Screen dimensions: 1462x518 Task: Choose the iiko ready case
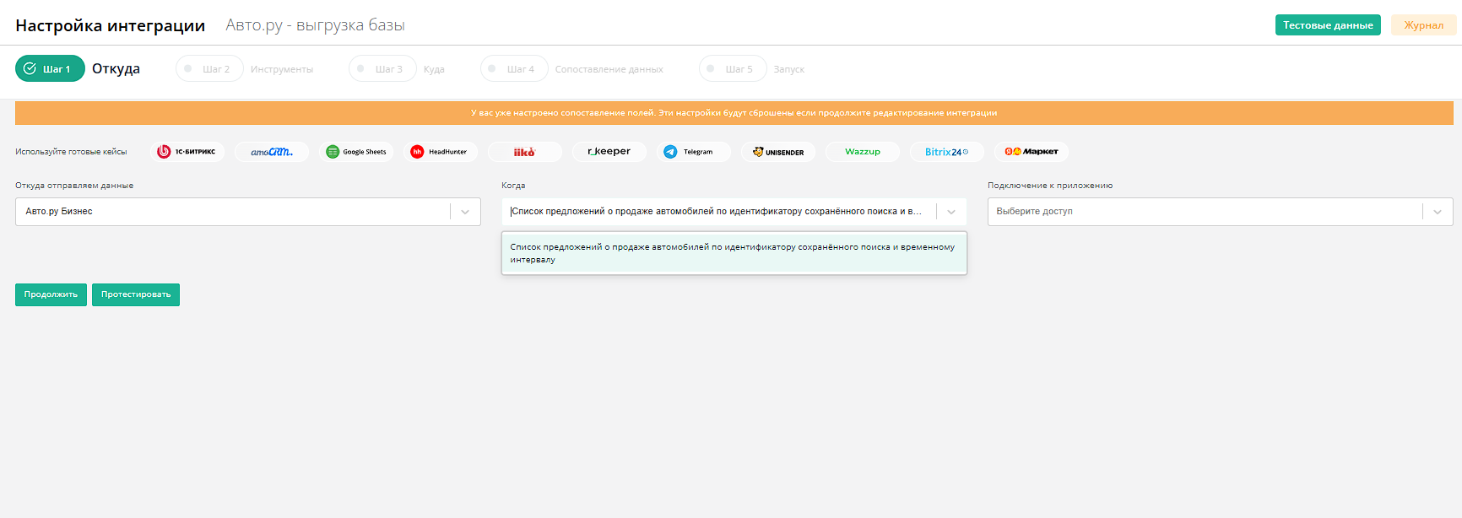coord(525,152)
